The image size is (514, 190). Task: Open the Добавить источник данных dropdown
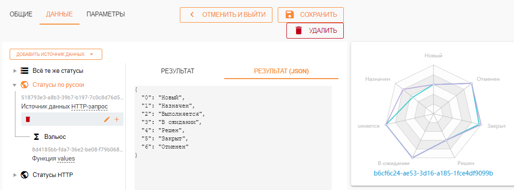[x=56, y=54]
